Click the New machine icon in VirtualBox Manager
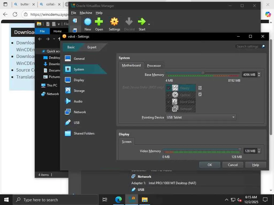Viewport: 274px width, 205px height. point(88,22)
